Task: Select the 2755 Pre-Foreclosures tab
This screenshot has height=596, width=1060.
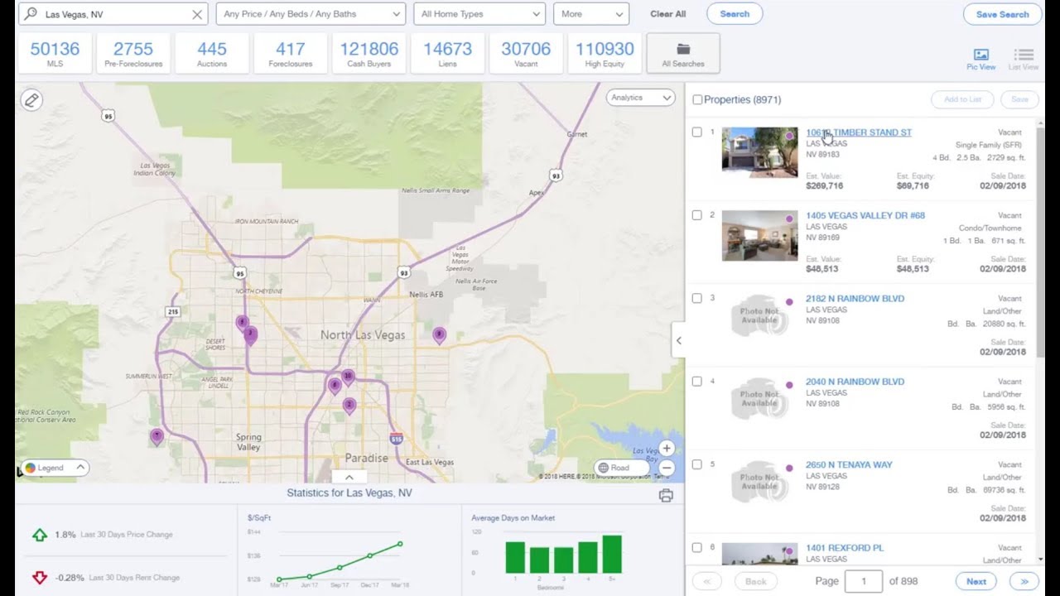Action: click(x=133, y=54)
